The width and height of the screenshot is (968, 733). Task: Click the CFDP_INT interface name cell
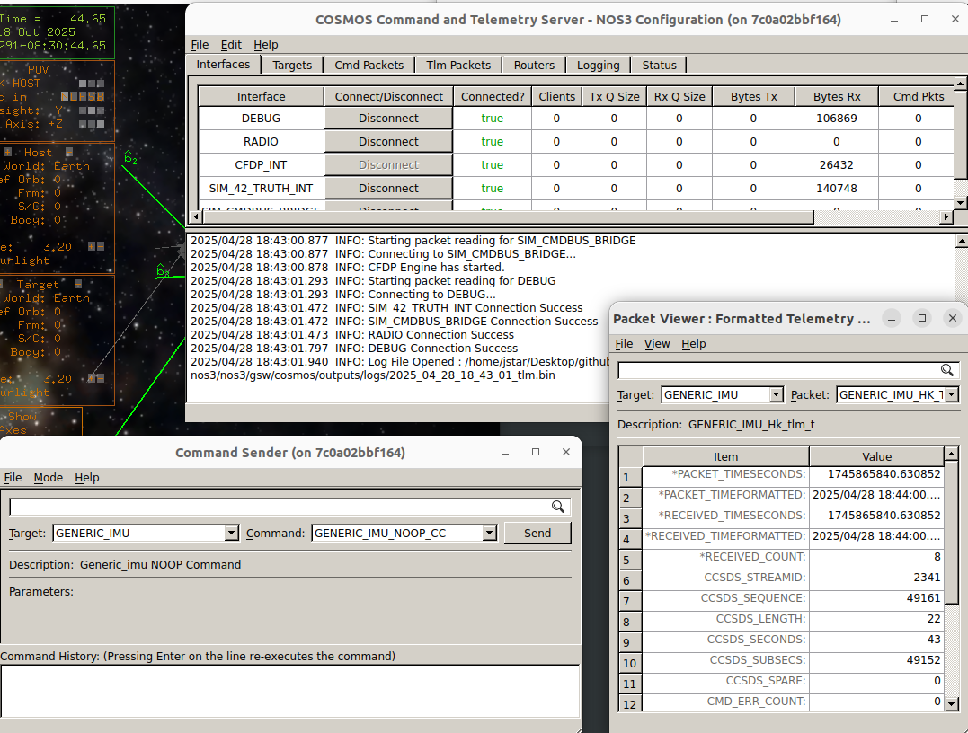click(x=261, y=164)
